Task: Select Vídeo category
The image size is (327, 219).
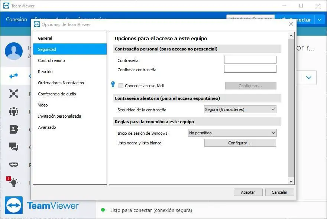Action: (70, 105)
